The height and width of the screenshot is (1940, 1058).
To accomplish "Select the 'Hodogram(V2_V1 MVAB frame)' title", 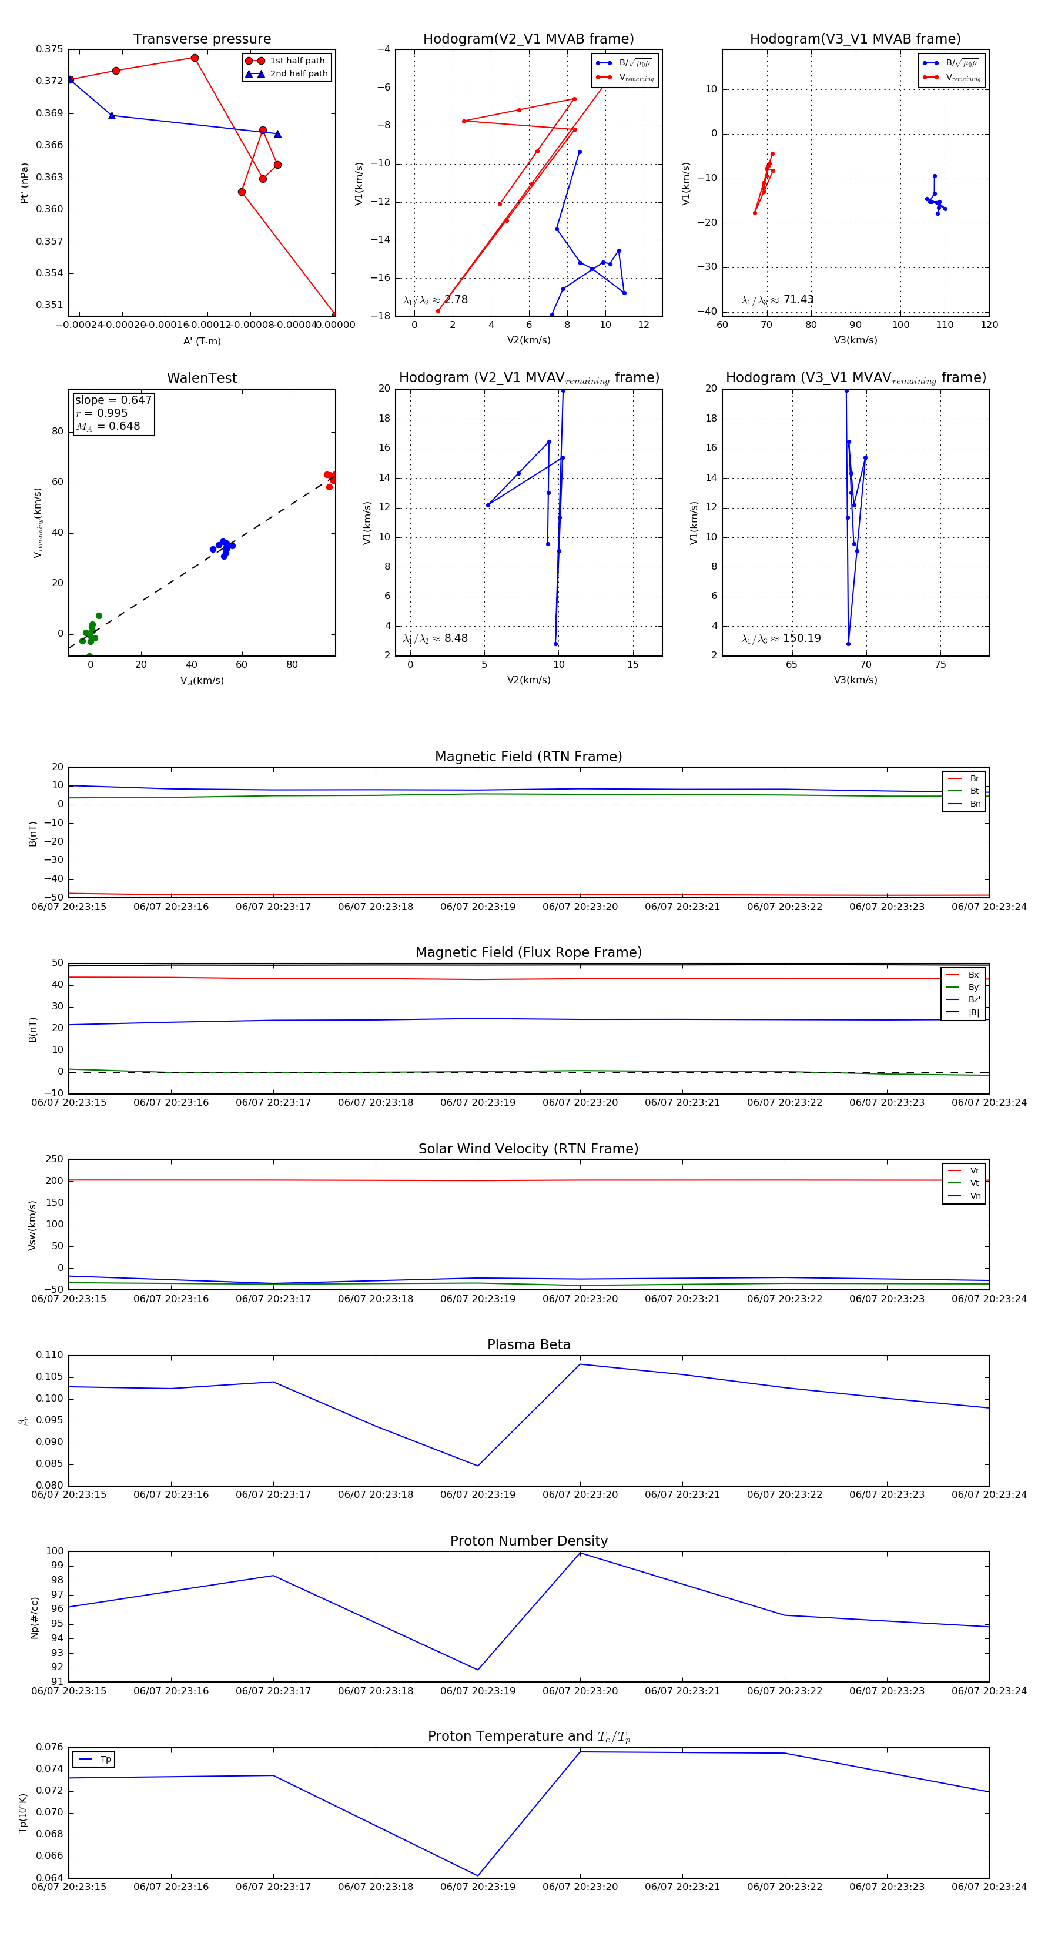I will point(528,39).
